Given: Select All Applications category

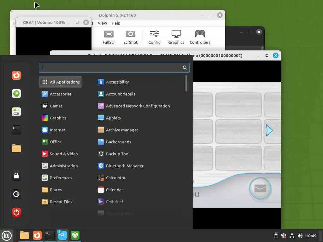Looking at the screenshot, I should tap(61, 82).
